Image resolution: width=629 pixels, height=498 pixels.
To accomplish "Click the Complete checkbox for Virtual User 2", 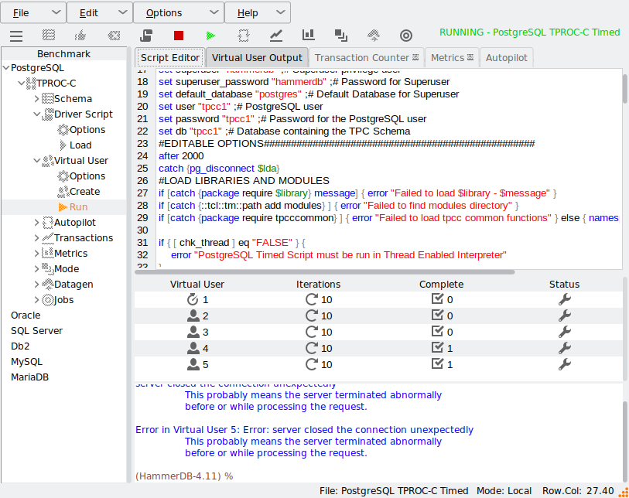I will (437, 315).
